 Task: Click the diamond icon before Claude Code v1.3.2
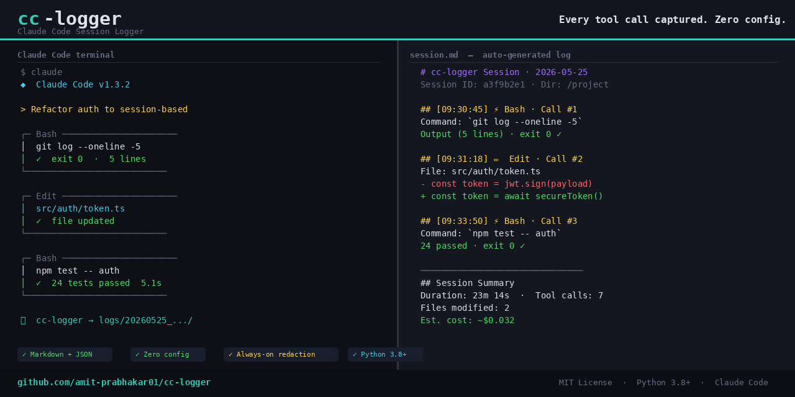pyautogui.click(x=23, y=85)
